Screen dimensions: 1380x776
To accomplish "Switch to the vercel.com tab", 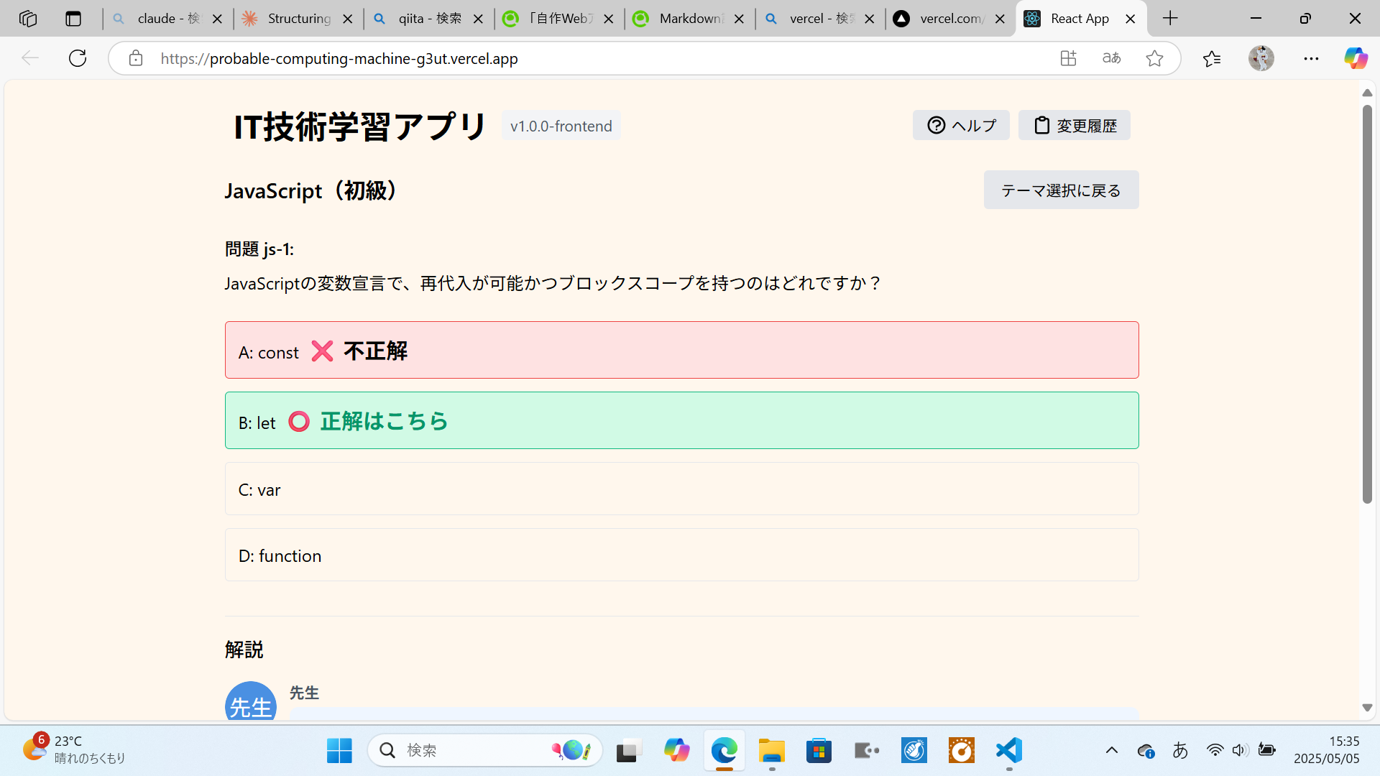I will click(x=949, y=18).
